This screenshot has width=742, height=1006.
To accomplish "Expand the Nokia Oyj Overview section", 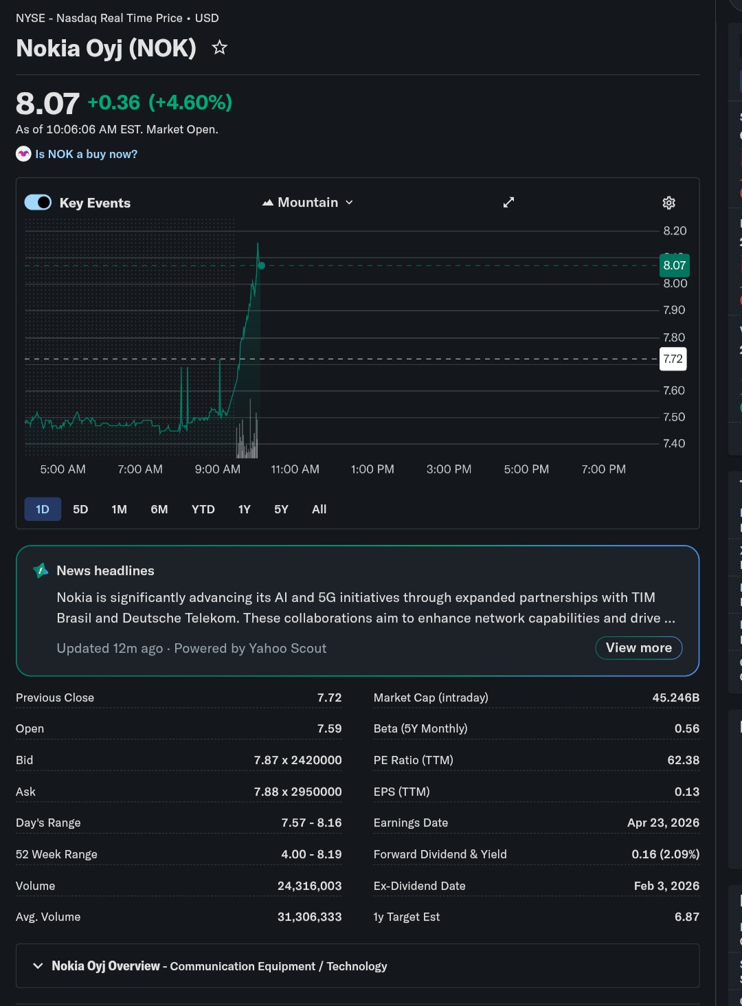I will tap(357, 965).
